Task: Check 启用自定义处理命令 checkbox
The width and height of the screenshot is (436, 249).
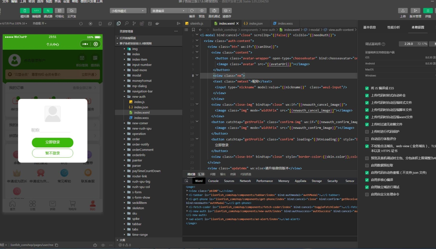Action: (367, 195)
